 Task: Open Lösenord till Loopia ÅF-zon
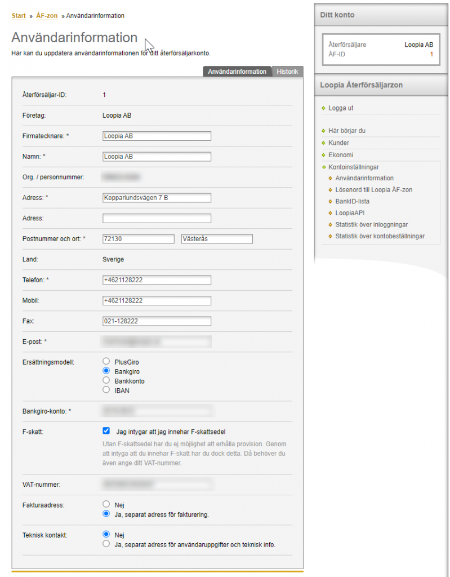(x=374, y=190)
